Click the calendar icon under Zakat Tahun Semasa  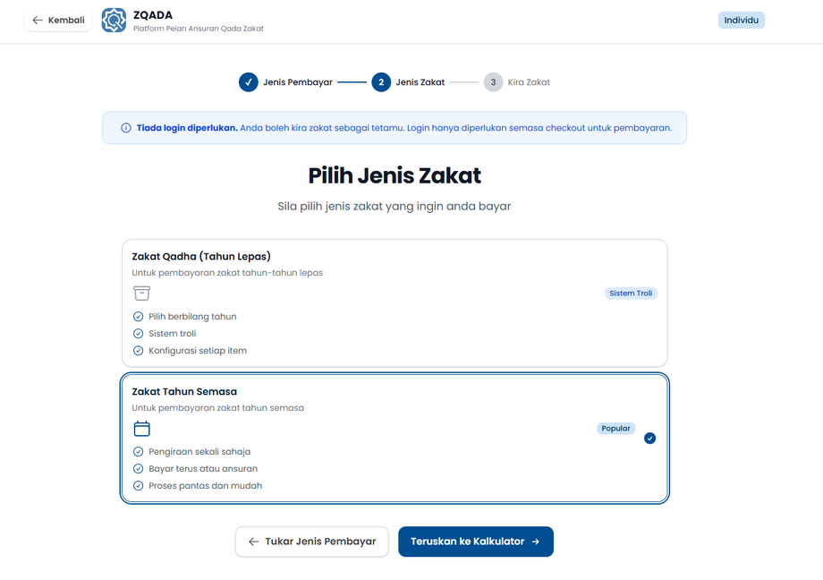click(141, 429)
